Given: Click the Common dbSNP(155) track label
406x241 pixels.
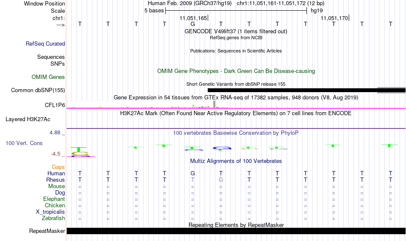Looking at the screenshot, I should coord(38,90).
